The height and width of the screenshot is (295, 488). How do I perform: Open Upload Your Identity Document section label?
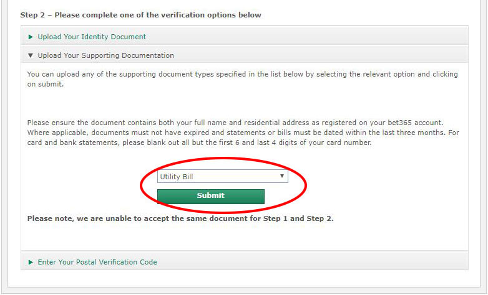[x=92, y=37]
